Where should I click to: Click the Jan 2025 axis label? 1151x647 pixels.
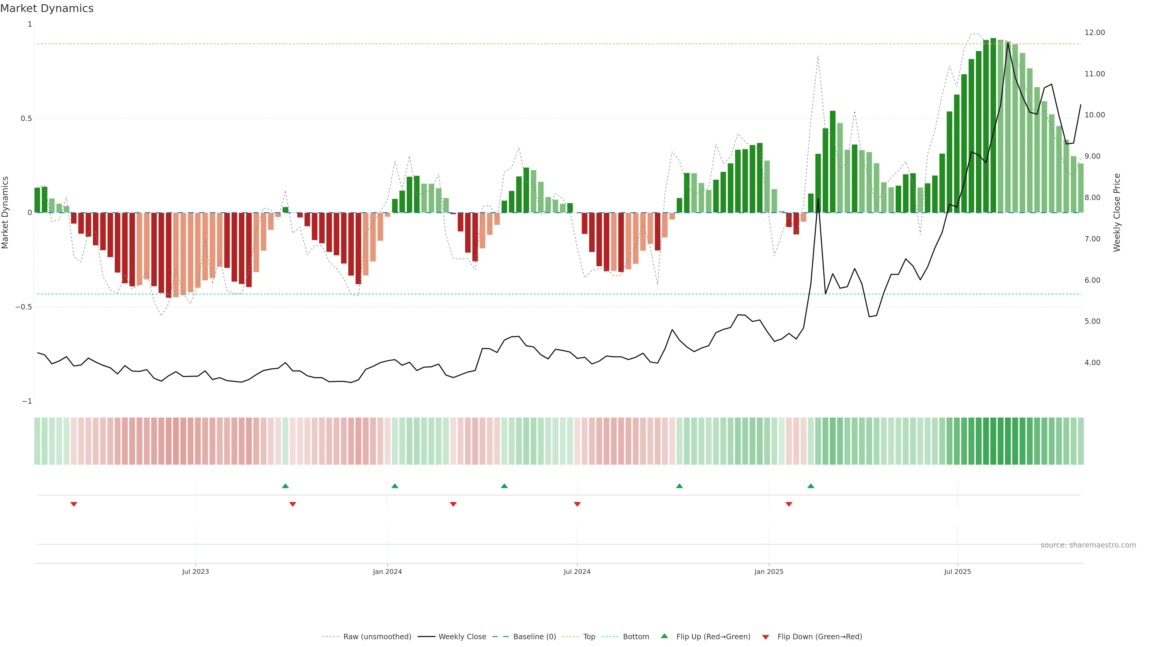click(769, 572)
